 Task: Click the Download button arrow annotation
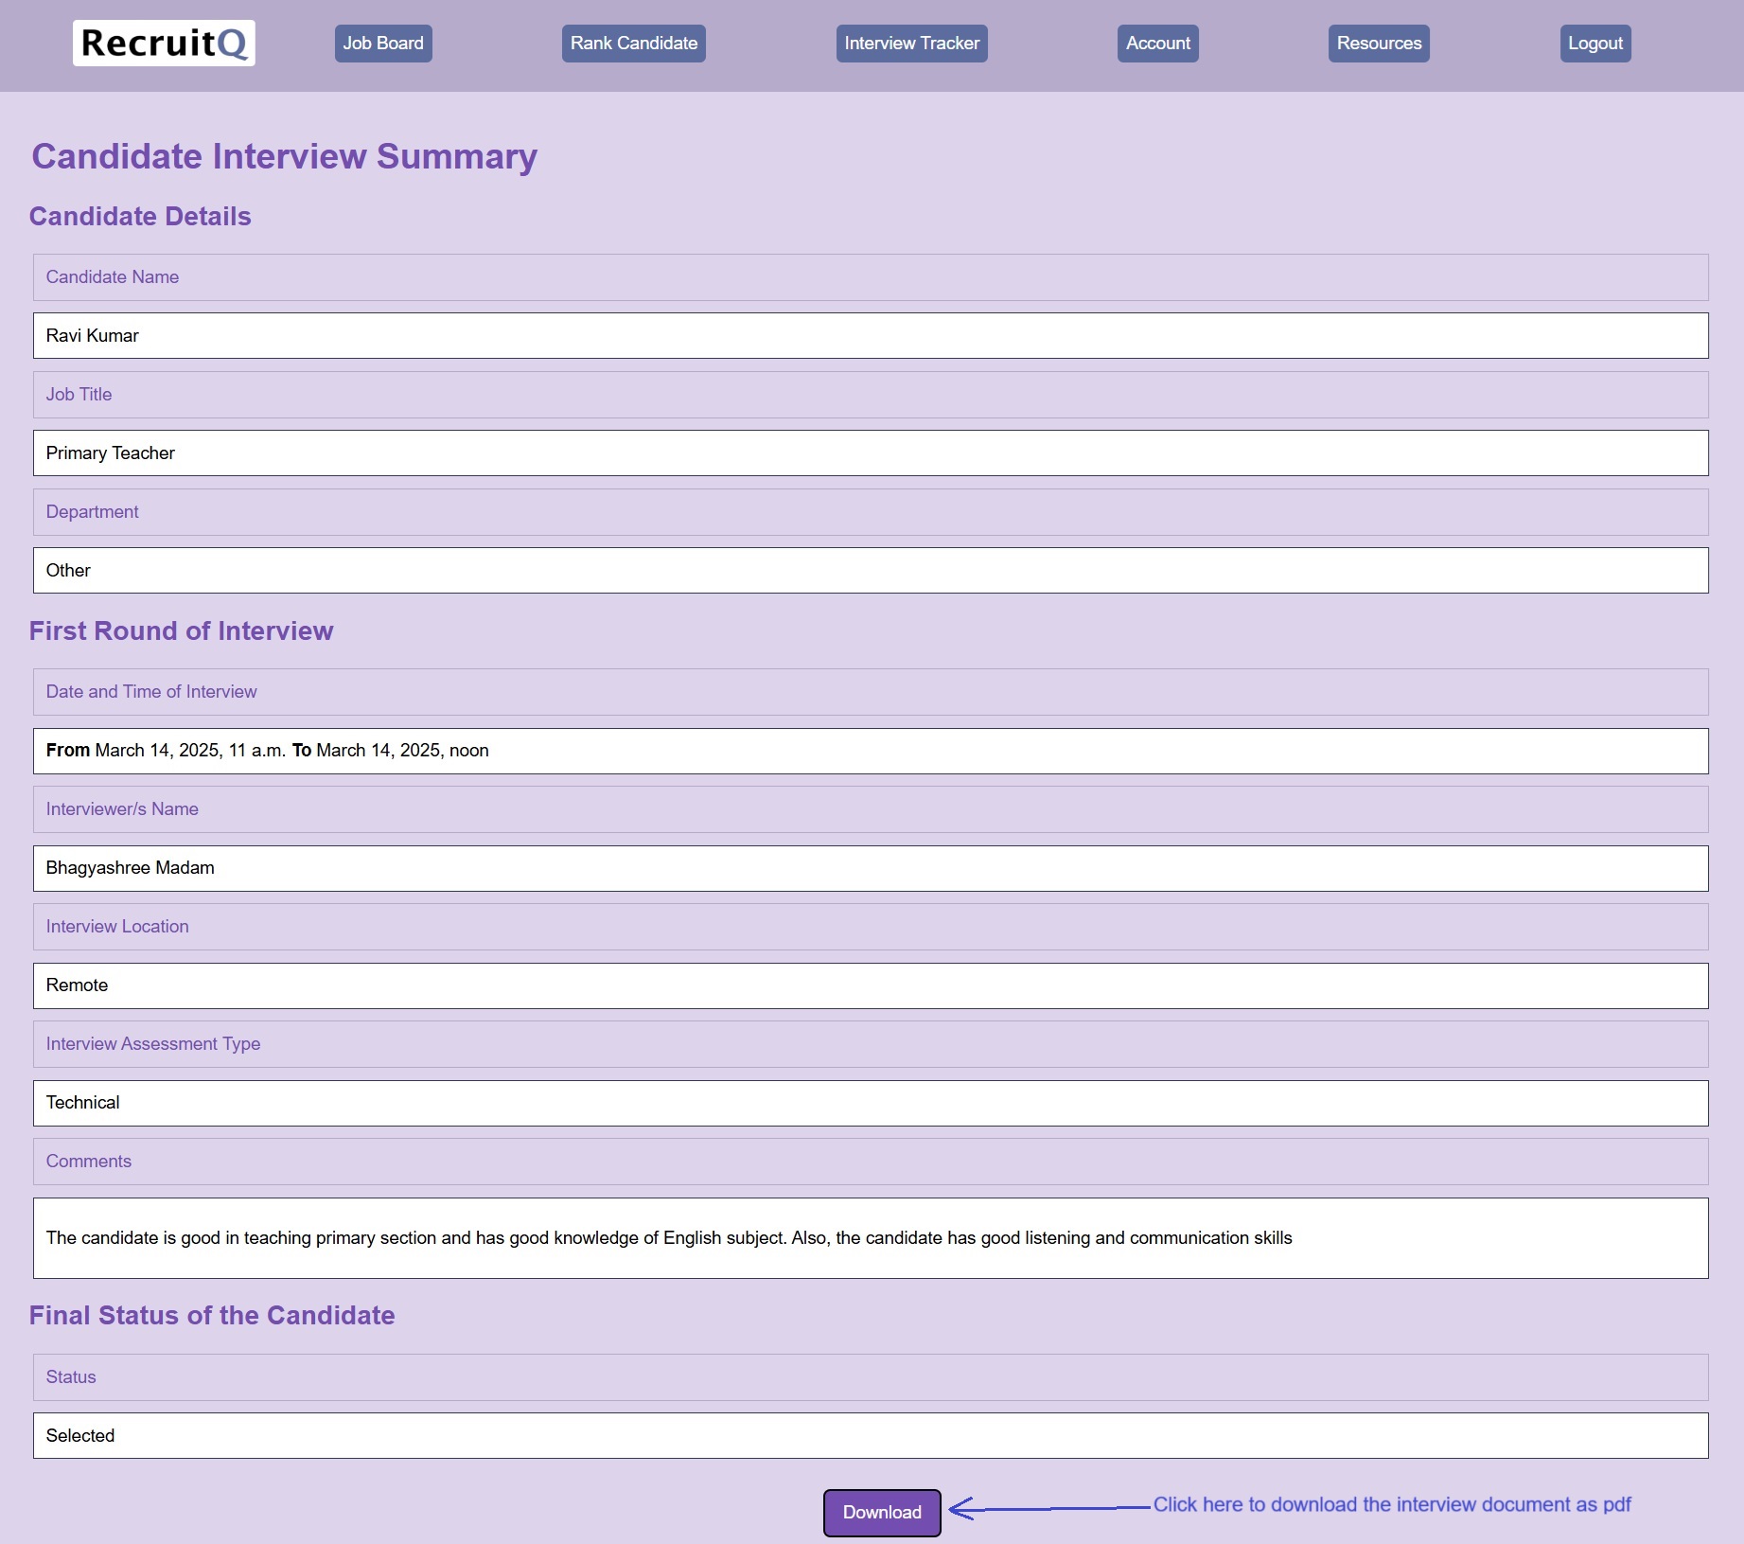click(1036, 1505)
